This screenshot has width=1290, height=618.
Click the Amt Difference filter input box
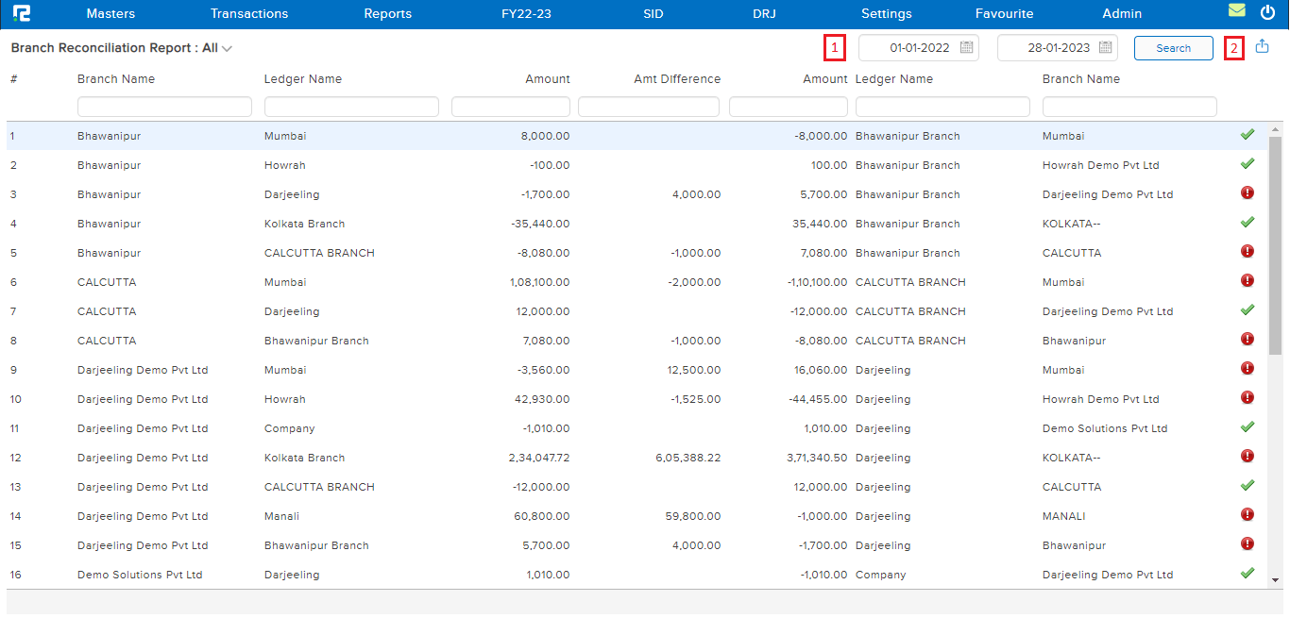pos(648,106)
